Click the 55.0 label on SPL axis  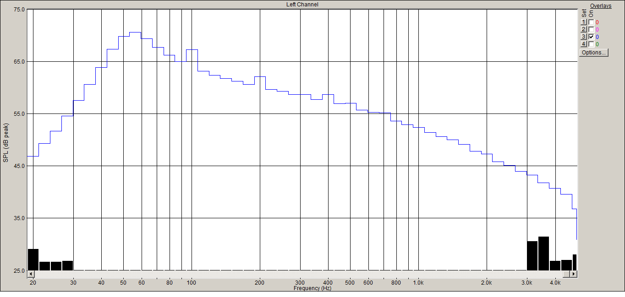coord(20,113)
